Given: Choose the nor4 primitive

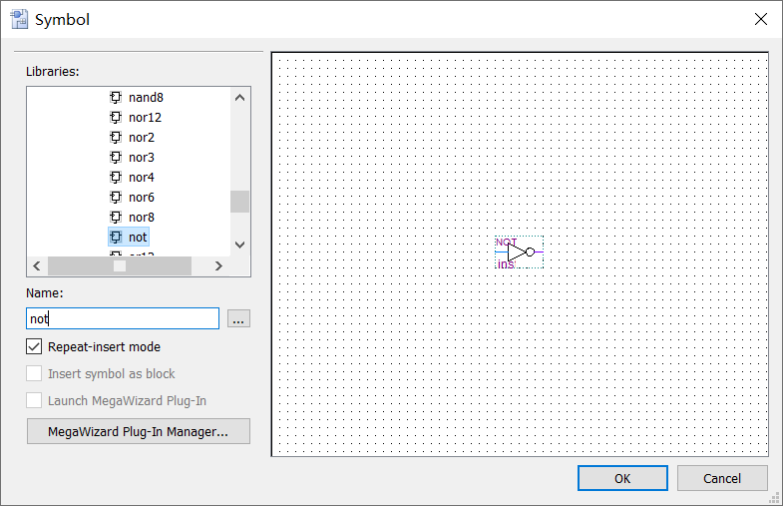Looking at the screenshot, I should 142,178.
